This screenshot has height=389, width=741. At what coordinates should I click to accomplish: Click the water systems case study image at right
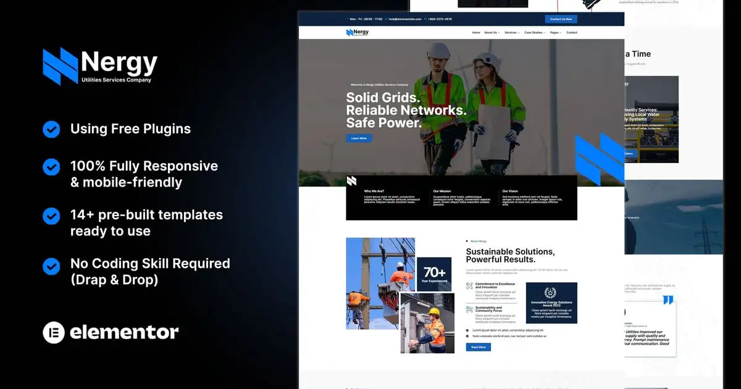pyautogui.click(x=651, y=120)
